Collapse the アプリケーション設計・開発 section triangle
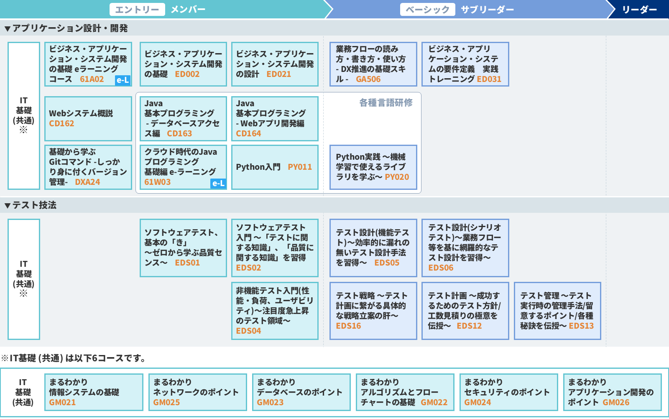Viewport: 669px width, 419px height. coord(7,29)
